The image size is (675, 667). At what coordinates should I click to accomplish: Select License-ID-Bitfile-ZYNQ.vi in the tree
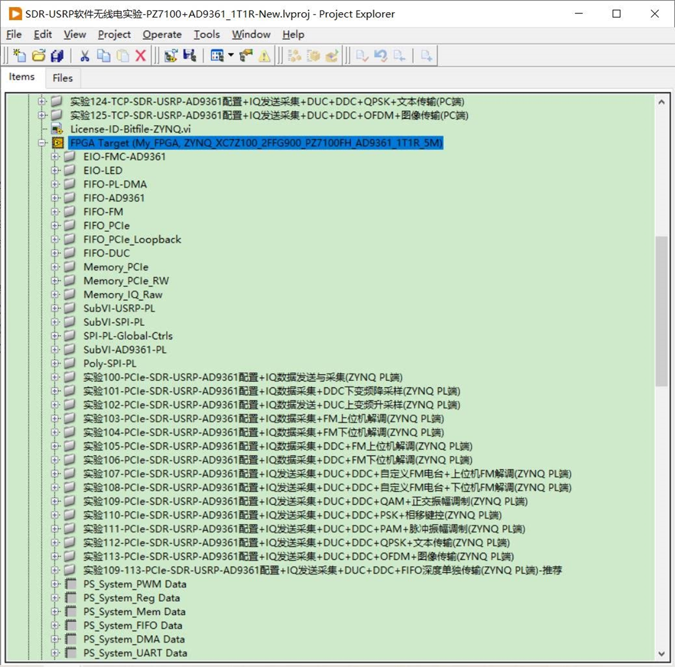tap(130, 129)
